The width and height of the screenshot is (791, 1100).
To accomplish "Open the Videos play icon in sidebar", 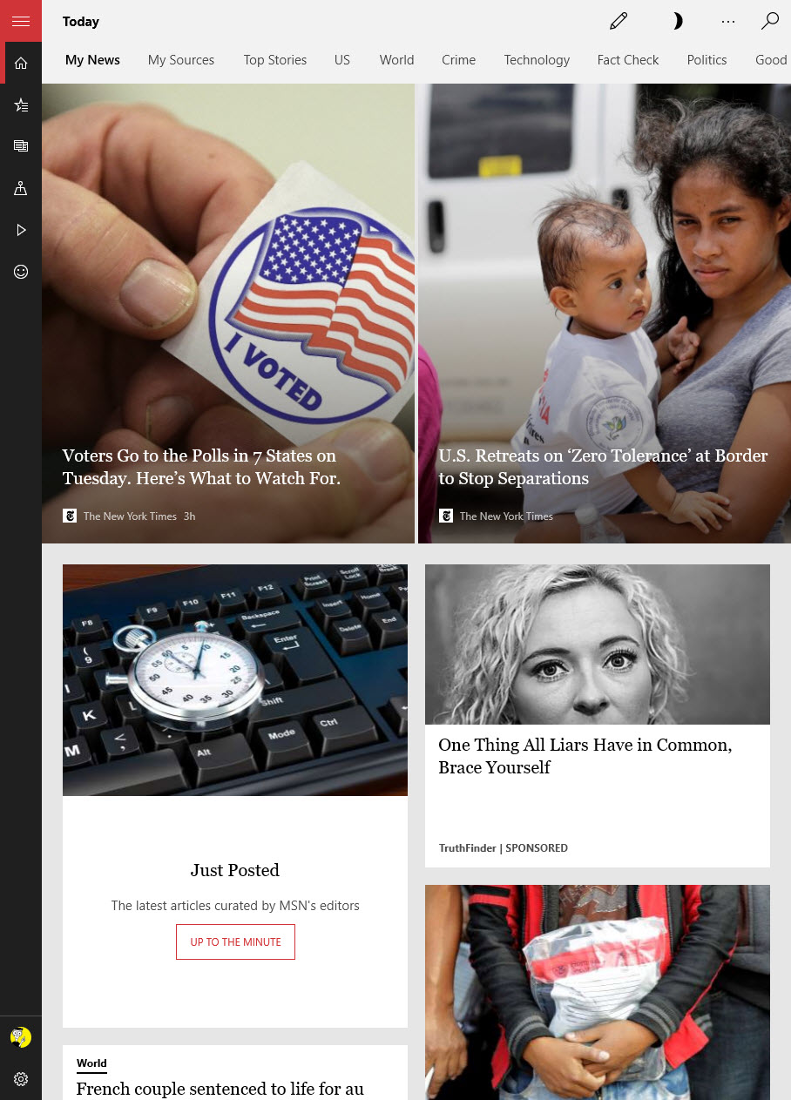I will (x=21, y=230).
